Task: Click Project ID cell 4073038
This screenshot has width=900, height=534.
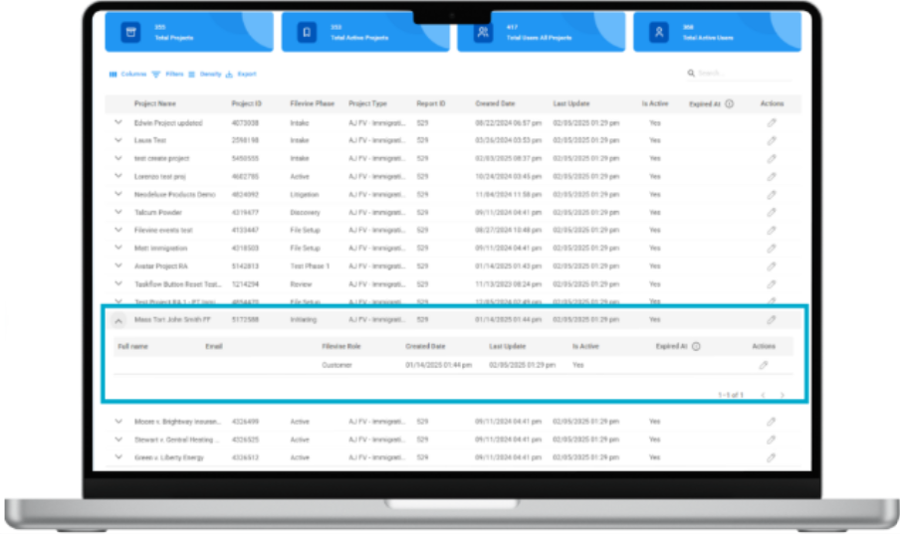Action: 245,122
